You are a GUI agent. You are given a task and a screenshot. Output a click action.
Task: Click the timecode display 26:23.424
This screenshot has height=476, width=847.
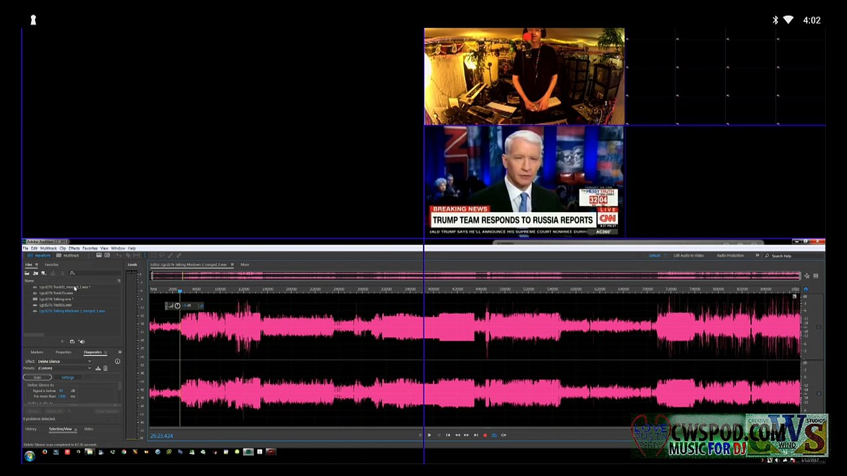tap(161, 436)
